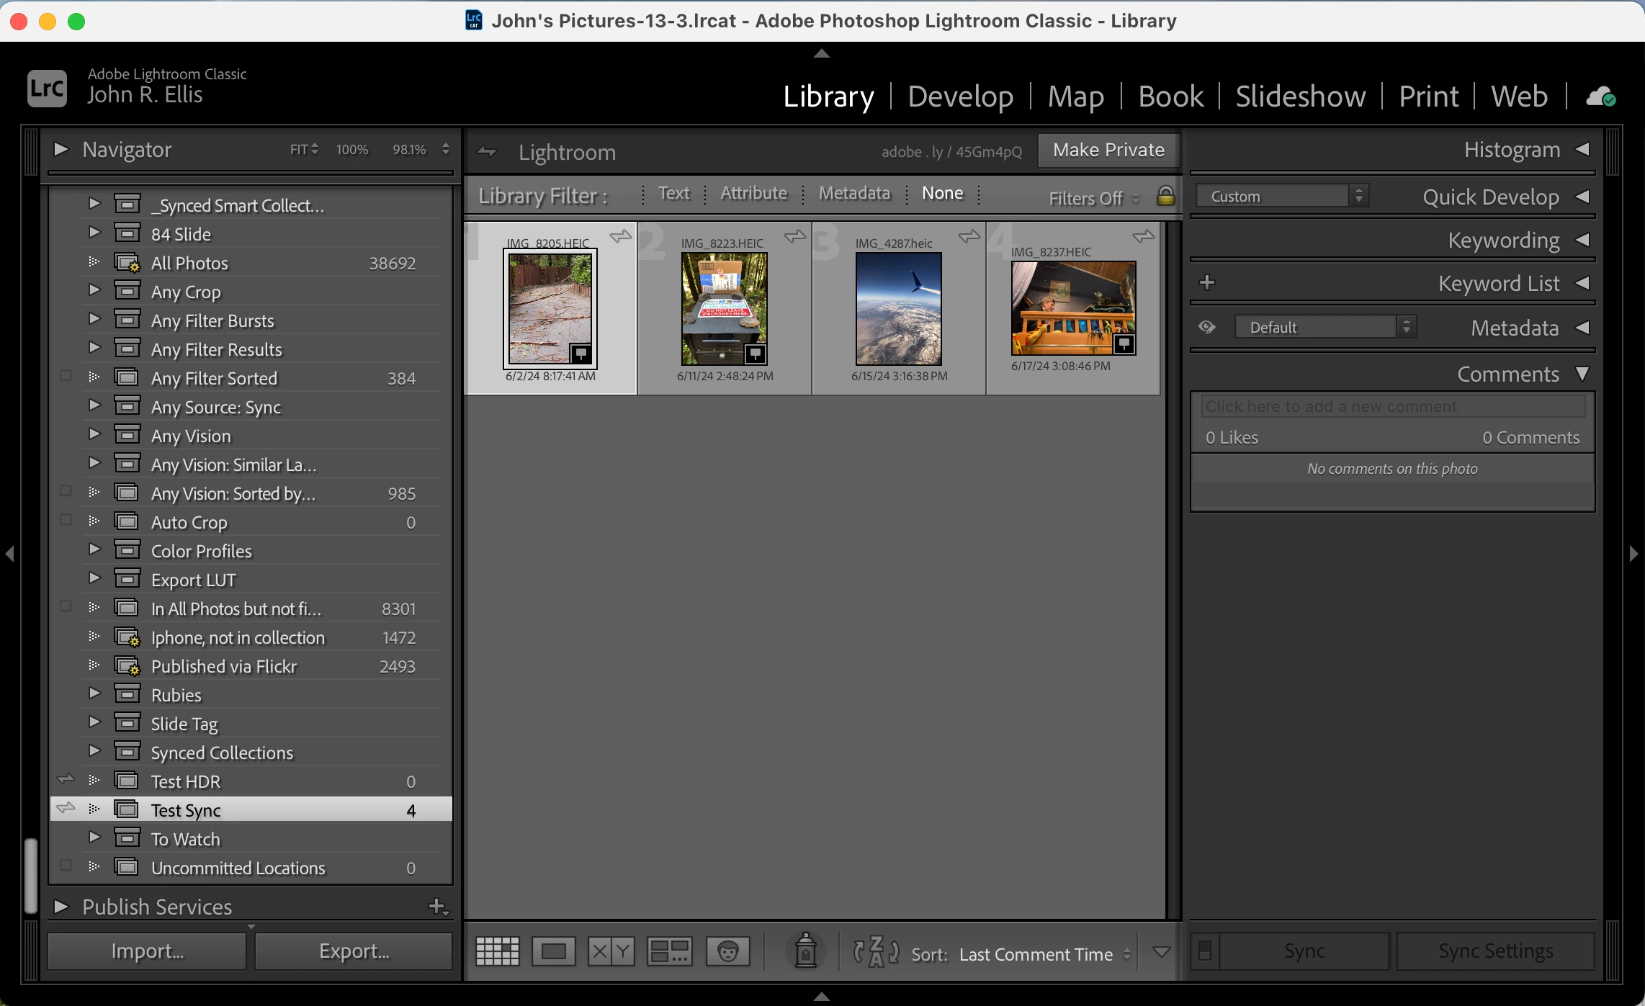This screenshot has height=1006, width=1645.
Task: Click the Make Private button
Action: pos(1108,150)
